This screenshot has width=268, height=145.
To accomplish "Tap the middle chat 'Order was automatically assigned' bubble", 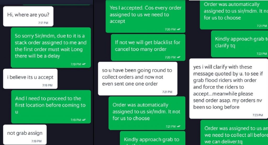I will tap(147, 113).
